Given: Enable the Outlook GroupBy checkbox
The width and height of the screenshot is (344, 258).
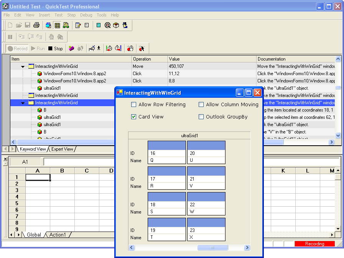Looking at the screenshot, I should pyautogui.click(x=201, y=117).
